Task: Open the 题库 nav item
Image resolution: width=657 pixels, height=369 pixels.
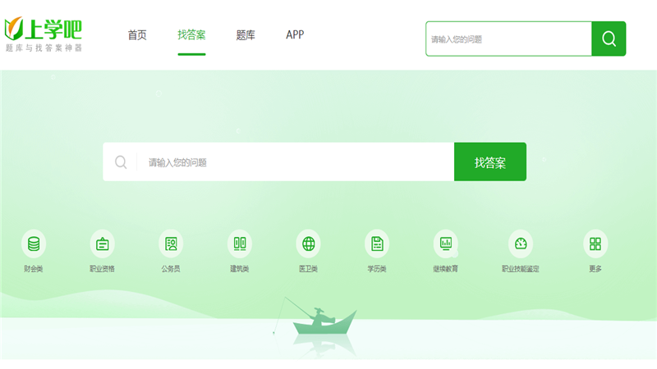Action: tap(246, 35)
